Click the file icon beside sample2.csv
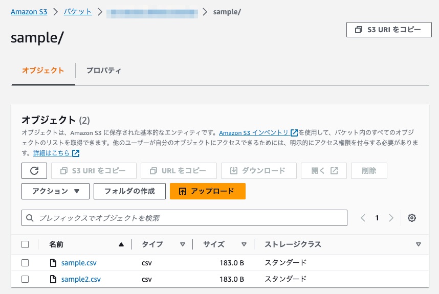This screenshot has width=439, height=294. (53, 279)
